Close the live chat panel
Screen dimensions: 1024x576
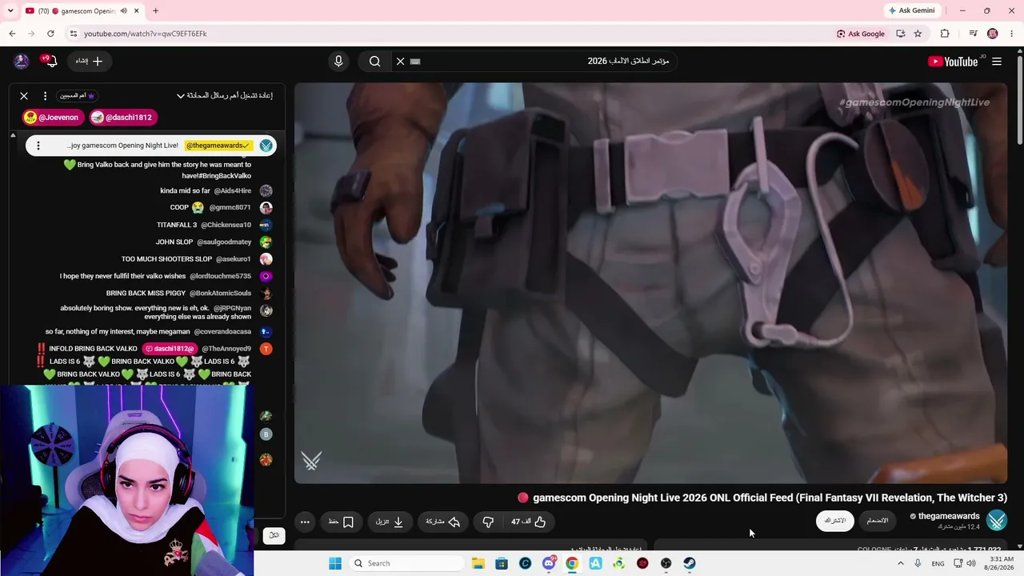(x=24, y=96)
